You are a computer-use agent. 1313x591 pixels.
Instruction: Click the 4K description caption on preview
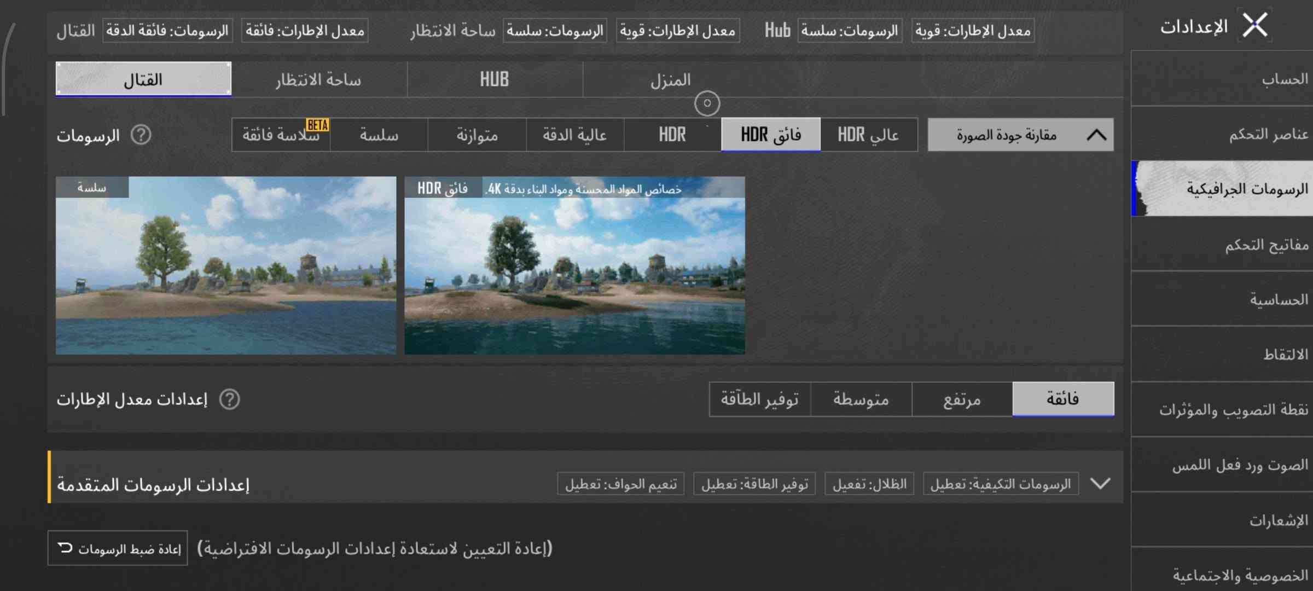[x=584, y=189]
